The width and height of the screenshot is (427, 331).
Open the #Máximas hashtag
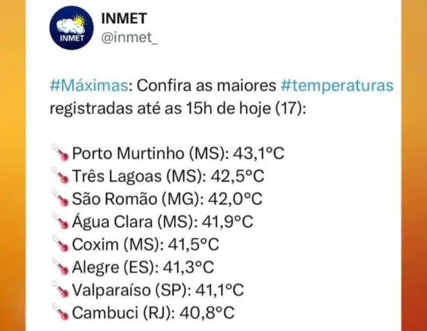(89, 86)
